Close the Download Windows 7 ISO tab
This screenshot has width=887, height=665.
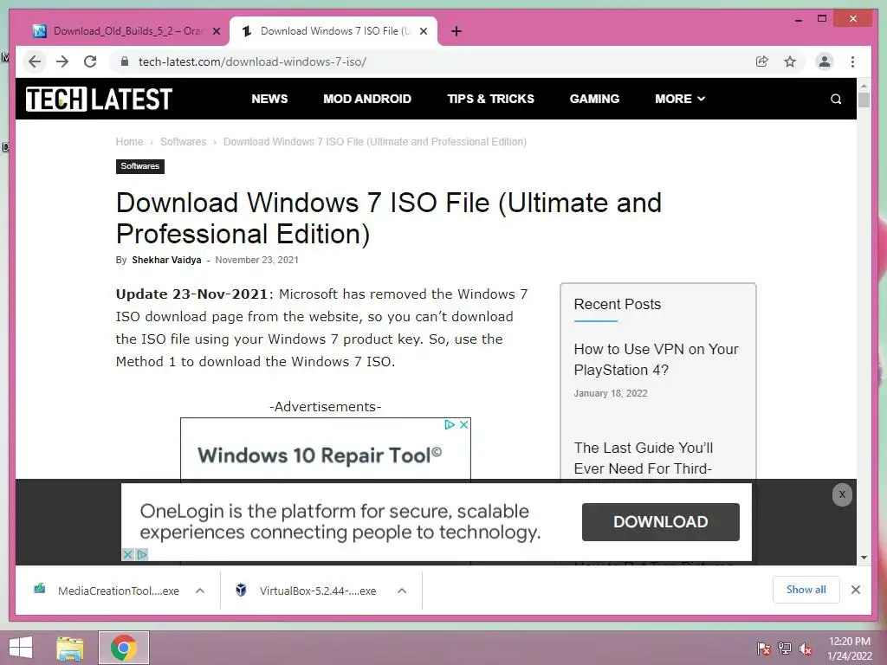[423, 31]
